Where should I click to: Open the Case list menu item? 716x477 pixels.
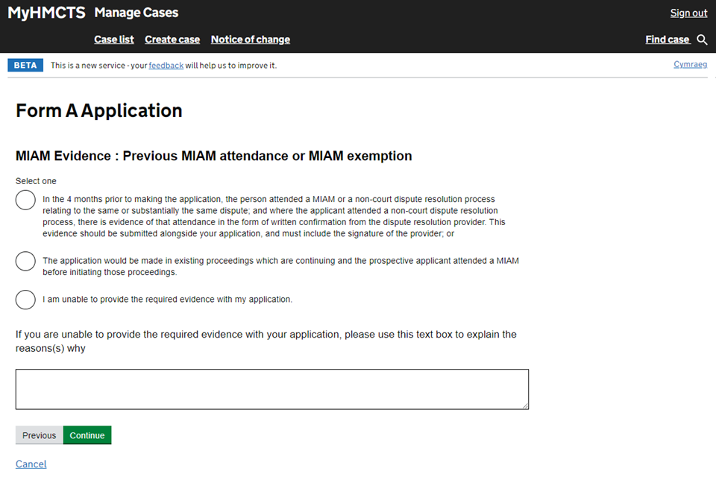[114, 40]
